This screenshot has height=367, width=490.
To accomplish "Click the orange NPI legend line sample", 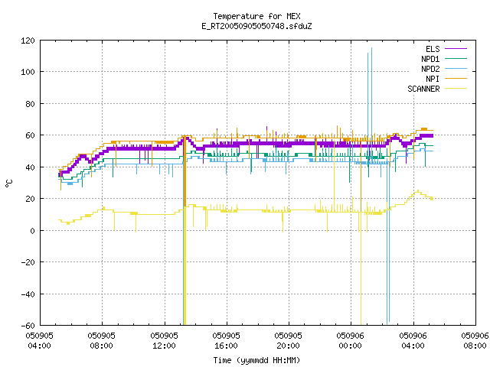I will tap(456, 78).
